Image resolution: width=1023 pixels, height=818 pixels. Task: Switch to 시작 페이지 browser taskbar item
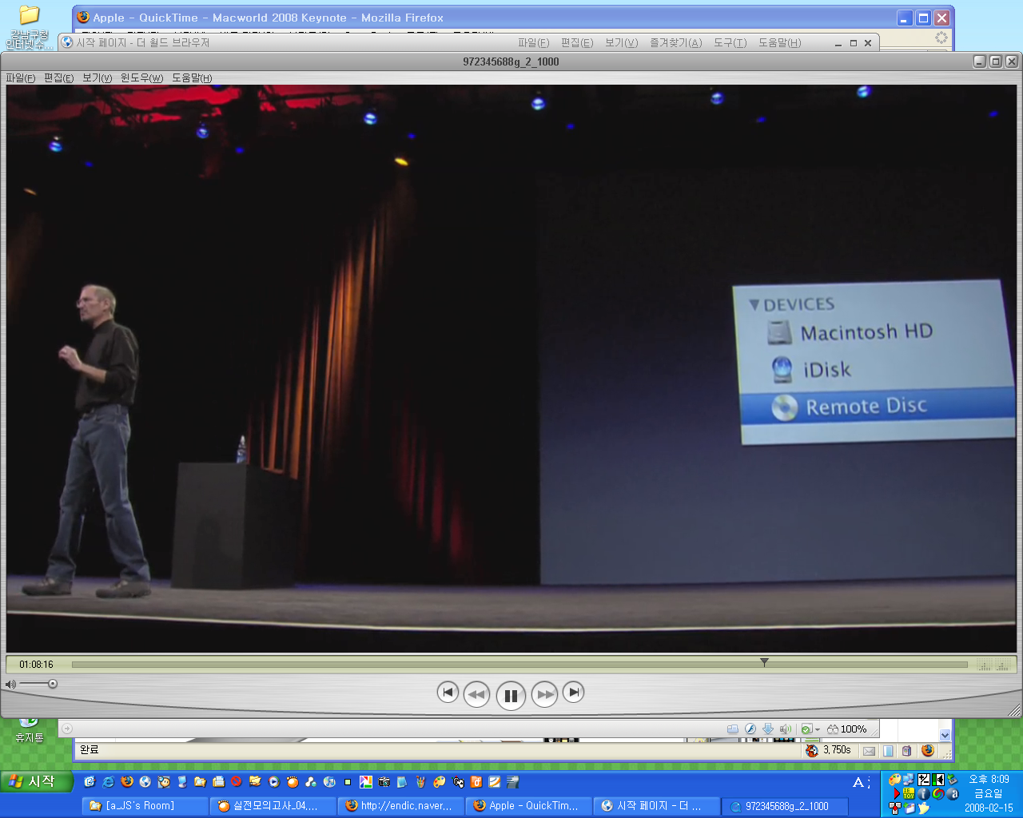(656, 805)
